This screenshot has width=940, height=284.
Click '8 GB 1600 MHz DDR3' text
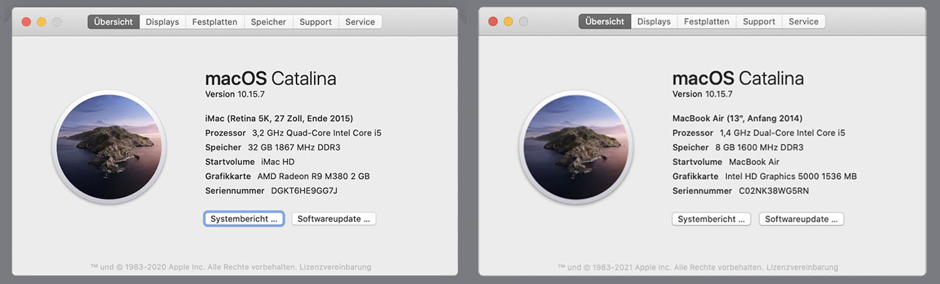pos(760,148)
